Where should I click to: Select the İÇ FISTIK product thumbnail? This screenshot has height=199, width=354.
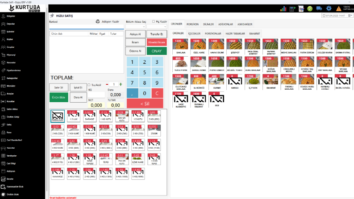(x=253, y=82)
